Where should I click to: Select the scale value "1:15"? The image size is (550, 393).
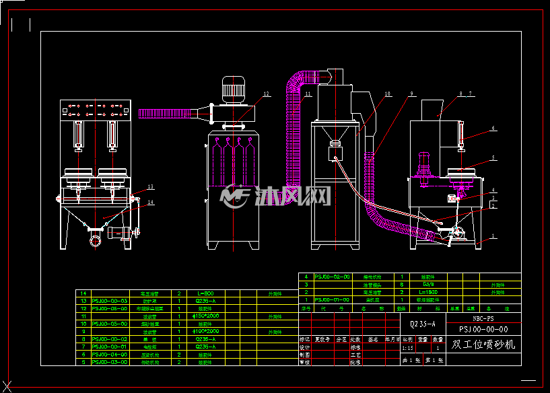point(407,348)
